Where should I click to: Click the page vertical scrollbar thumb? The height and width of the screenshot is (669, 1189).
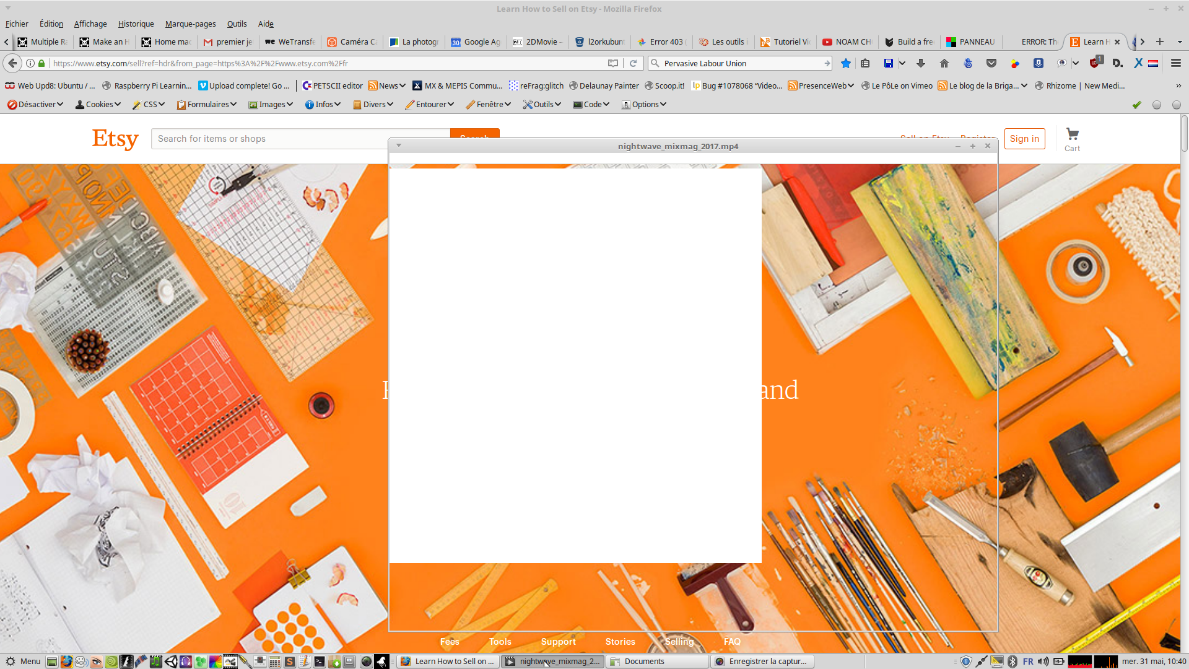[1184, 133]
